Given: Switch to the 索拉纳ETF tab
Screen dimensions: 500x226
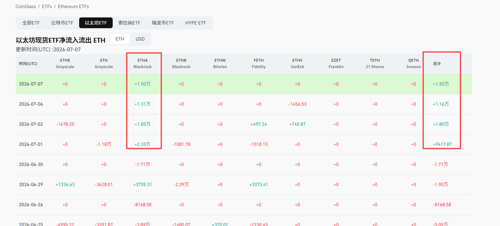Looking at the screenshot, I should tap(129, 23).
